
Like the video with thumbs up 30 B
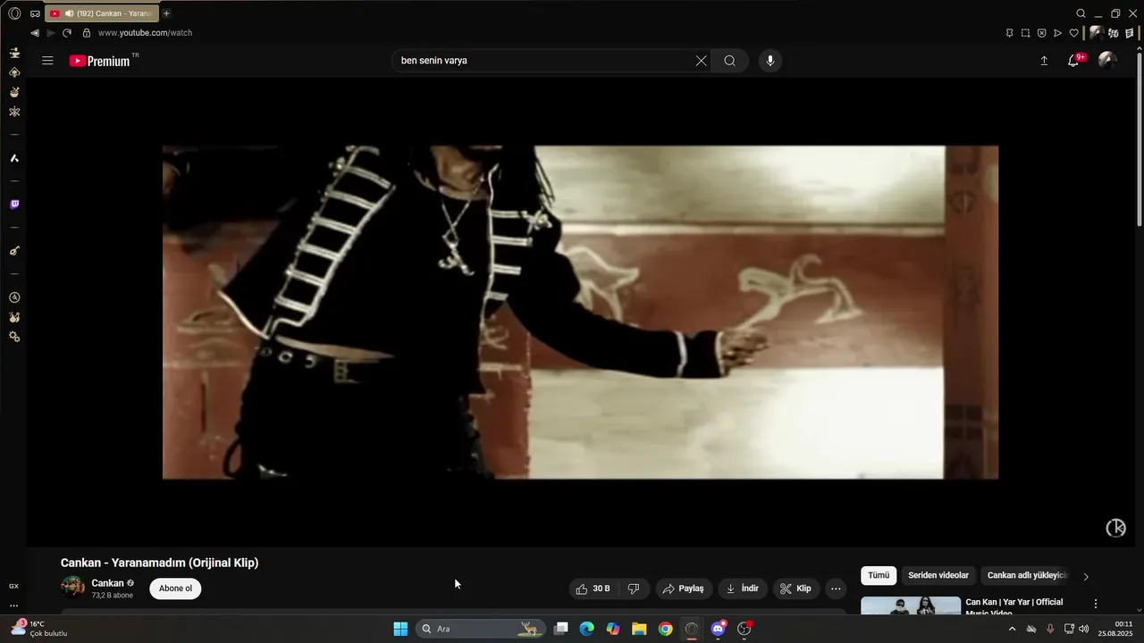[593, 589]
